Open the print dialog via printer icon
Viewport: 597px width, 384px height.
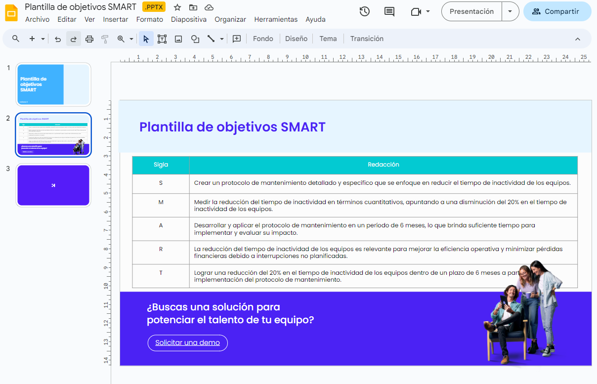click(89, 39)
